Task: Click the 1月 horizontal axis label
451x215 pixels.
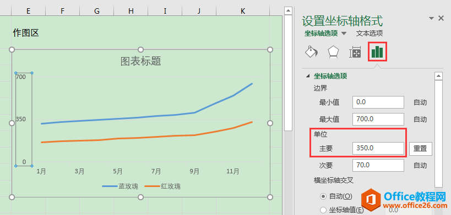Action: [41, 172]
